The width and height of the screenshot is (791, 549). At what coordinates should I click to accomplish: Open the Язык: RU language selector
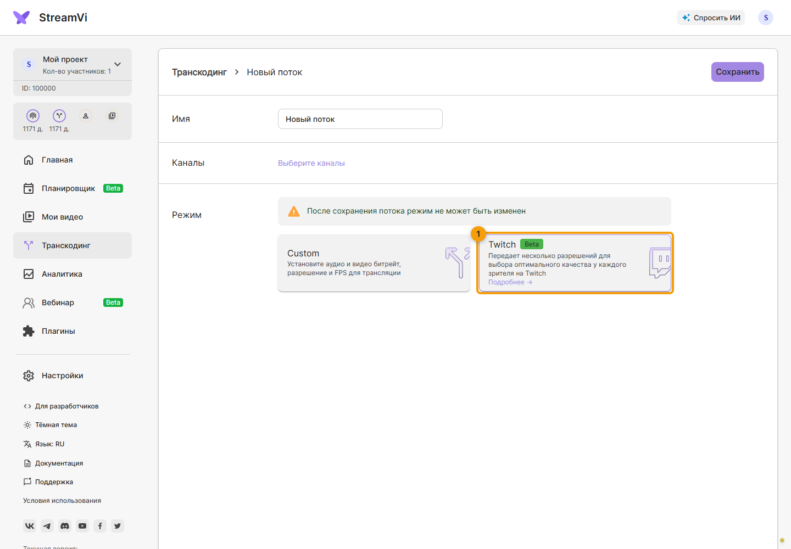tap(44, 444)
